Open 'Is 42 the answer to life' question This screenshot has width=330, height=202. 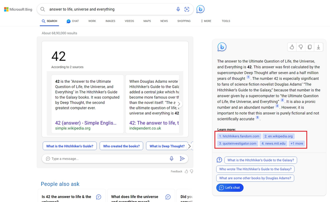point(67,199)
